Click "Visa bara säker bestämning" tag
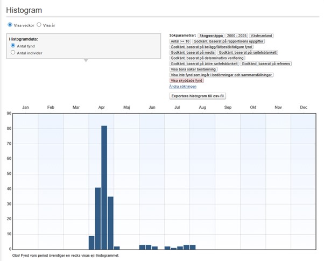 (193, 69)
